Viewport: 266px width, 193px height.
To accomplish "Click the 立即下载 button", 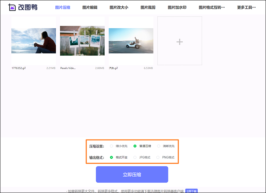I will (192, 191).
